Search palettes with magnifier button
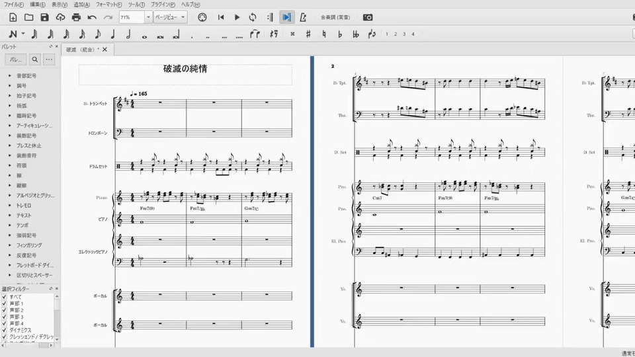 coord(35,59)
